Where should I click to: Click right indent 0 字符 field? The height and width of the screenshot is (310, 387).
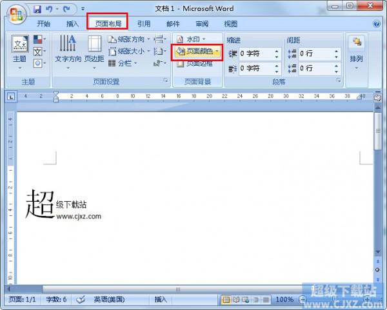click(255, 68)
